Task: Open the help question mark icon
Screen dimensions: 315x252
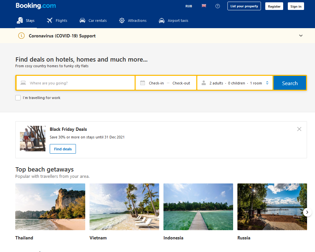Action: click(218, 6)
